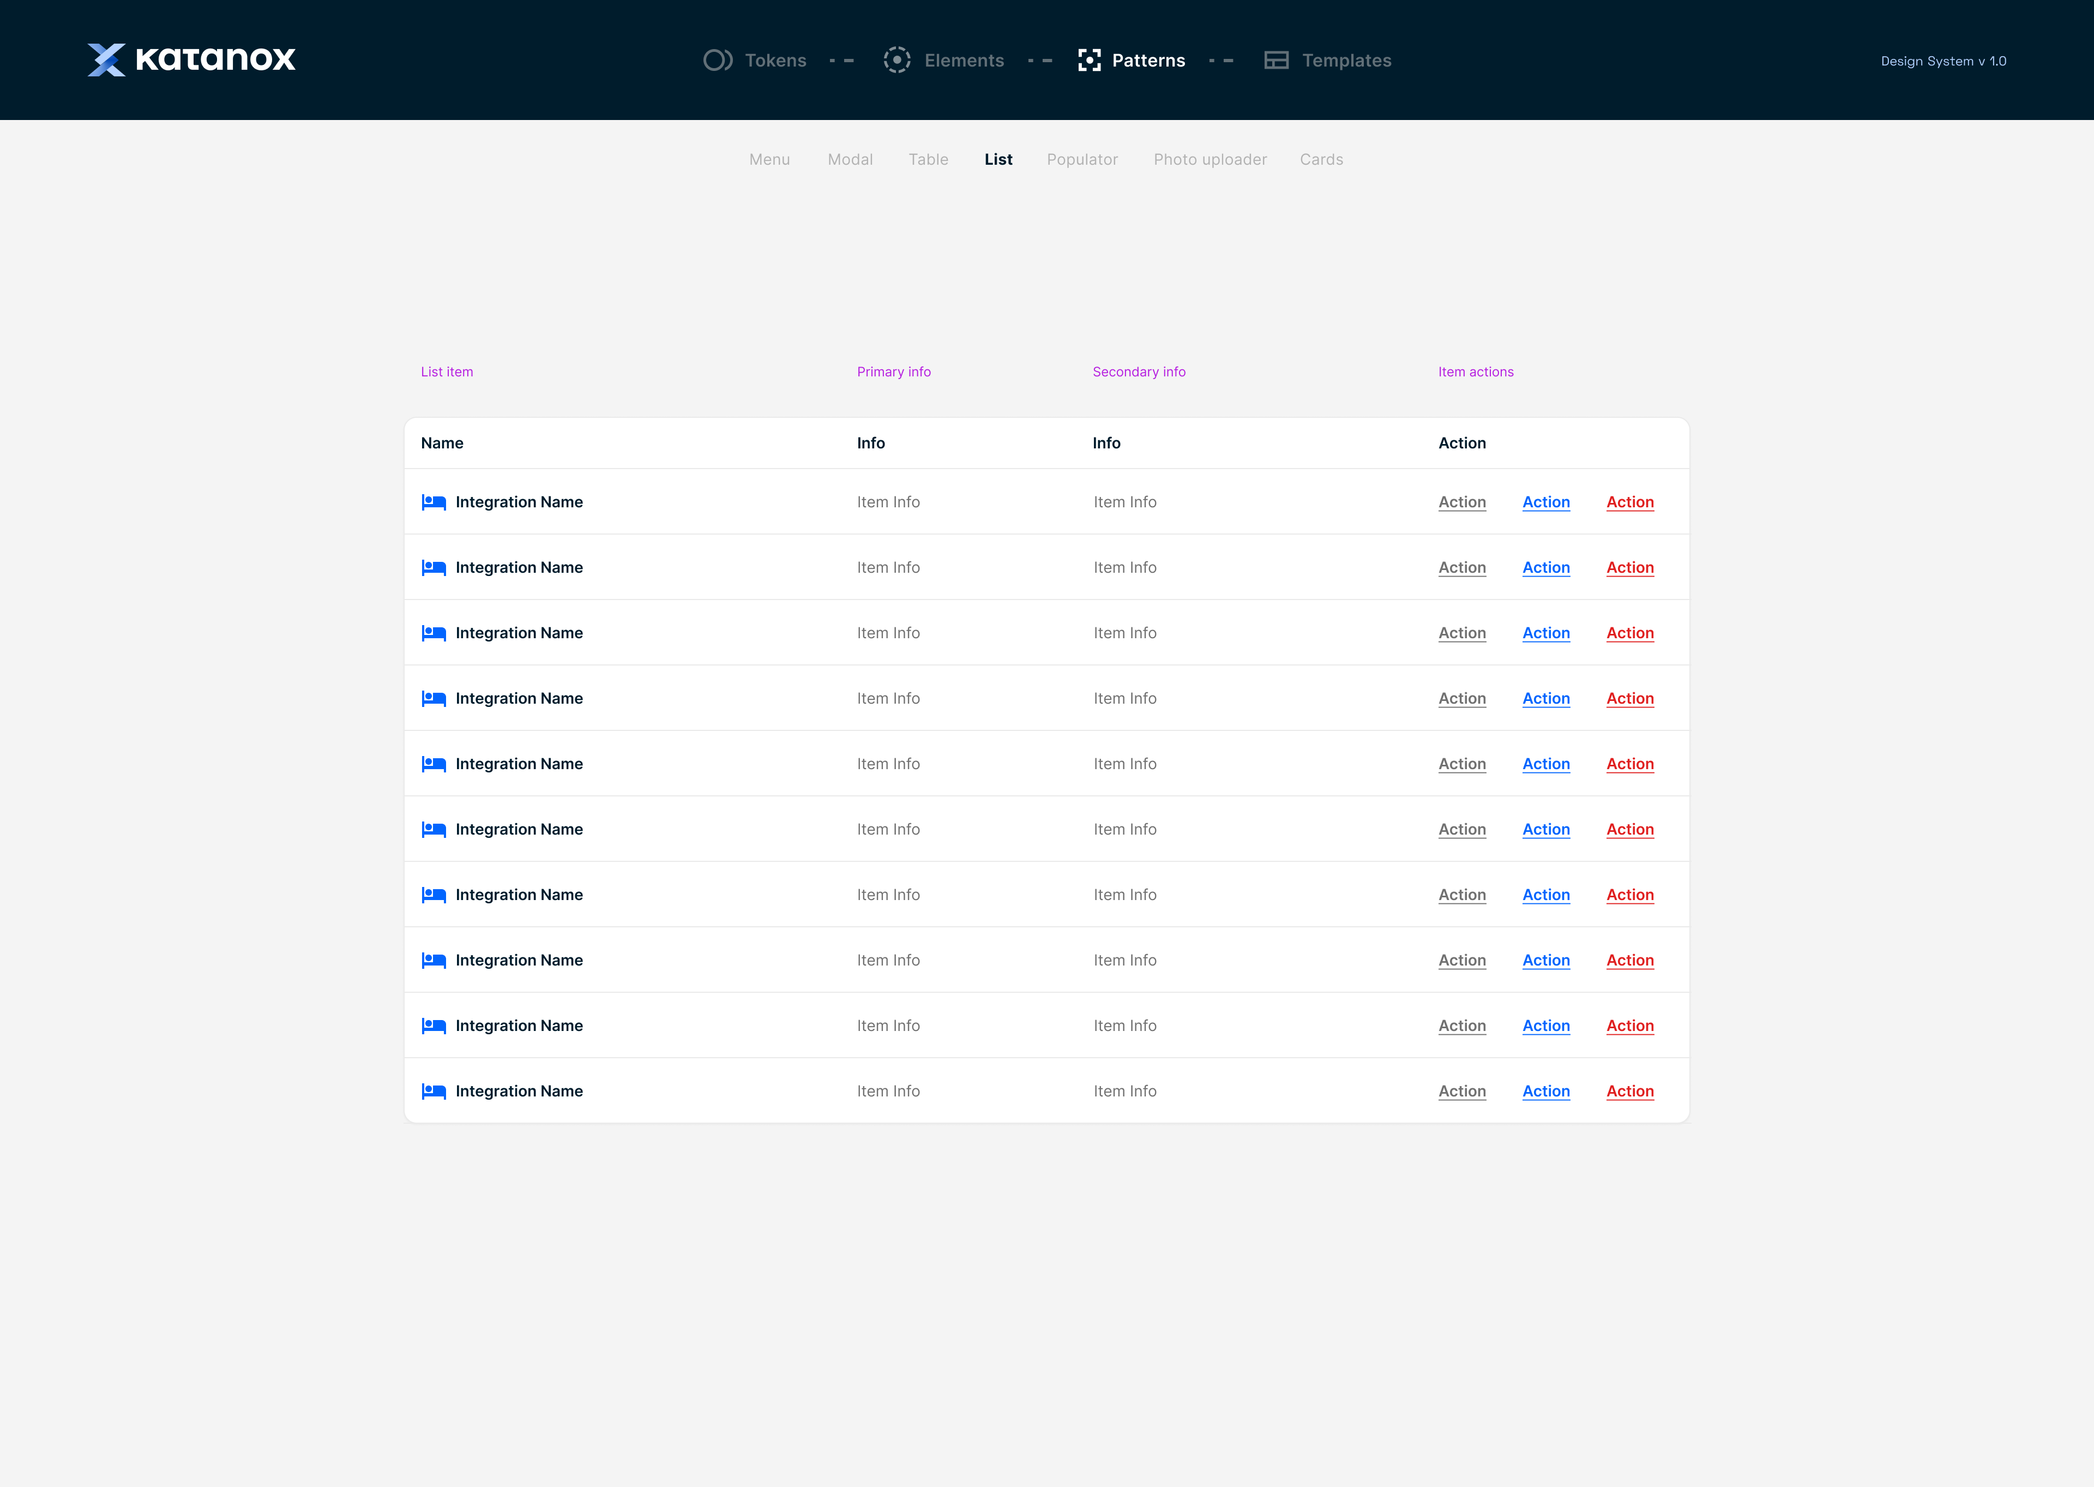Click the red Action link in the sixth row
The height and width of the screenshot is (1487, 2094).
click(x=1630, y=830)
